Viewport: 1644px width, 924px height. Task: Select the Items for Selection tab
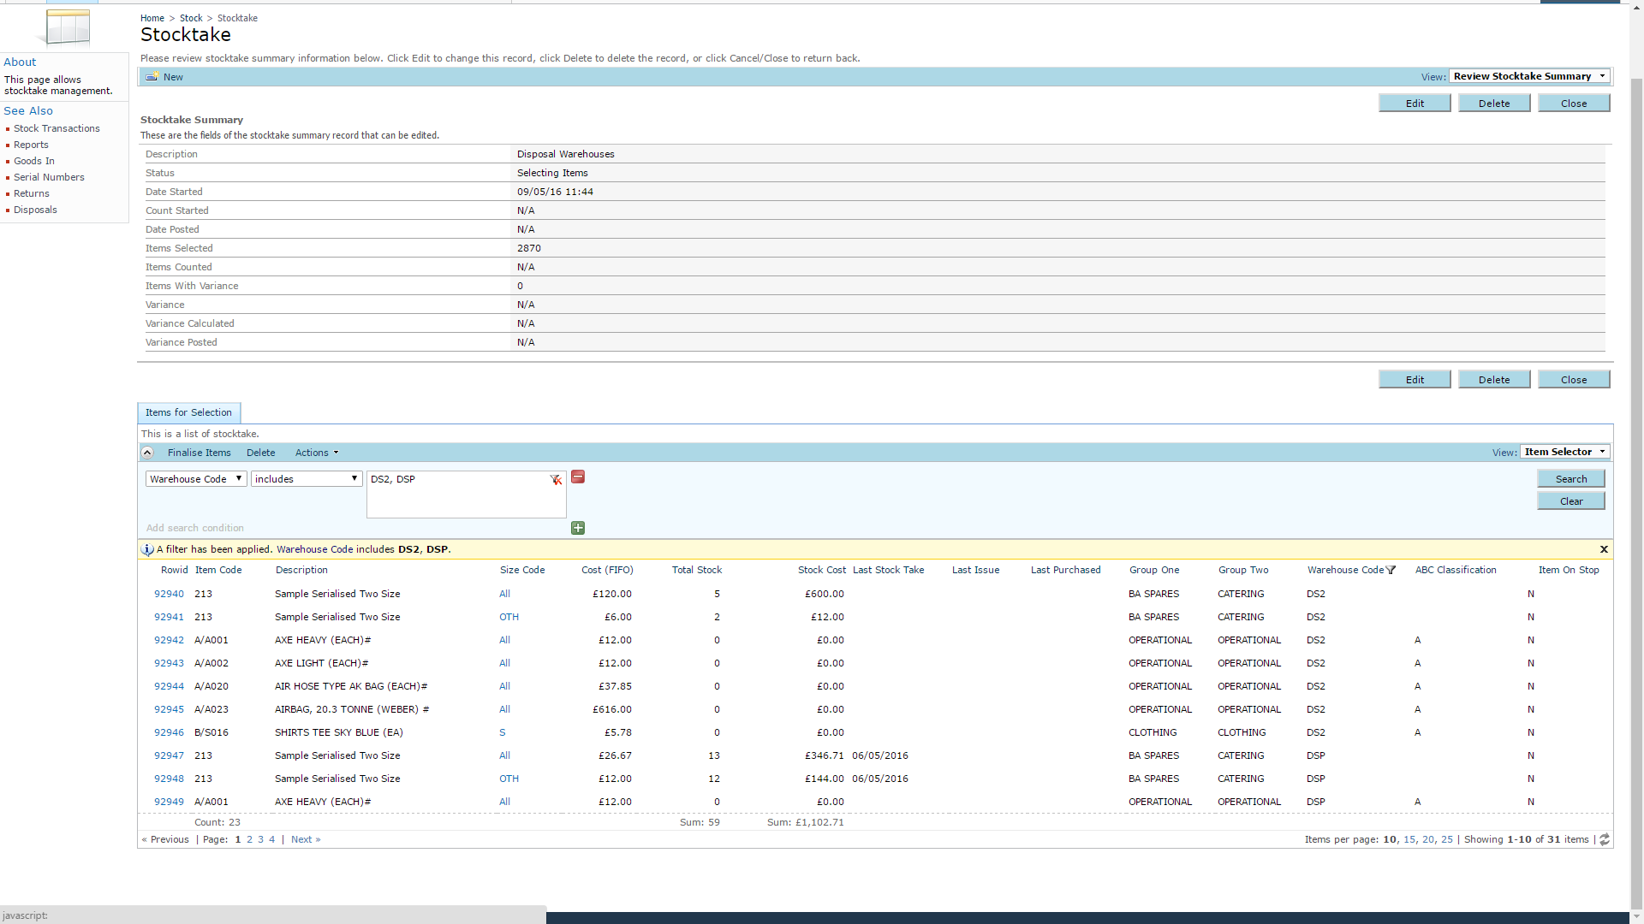click(x=188, y=412)
